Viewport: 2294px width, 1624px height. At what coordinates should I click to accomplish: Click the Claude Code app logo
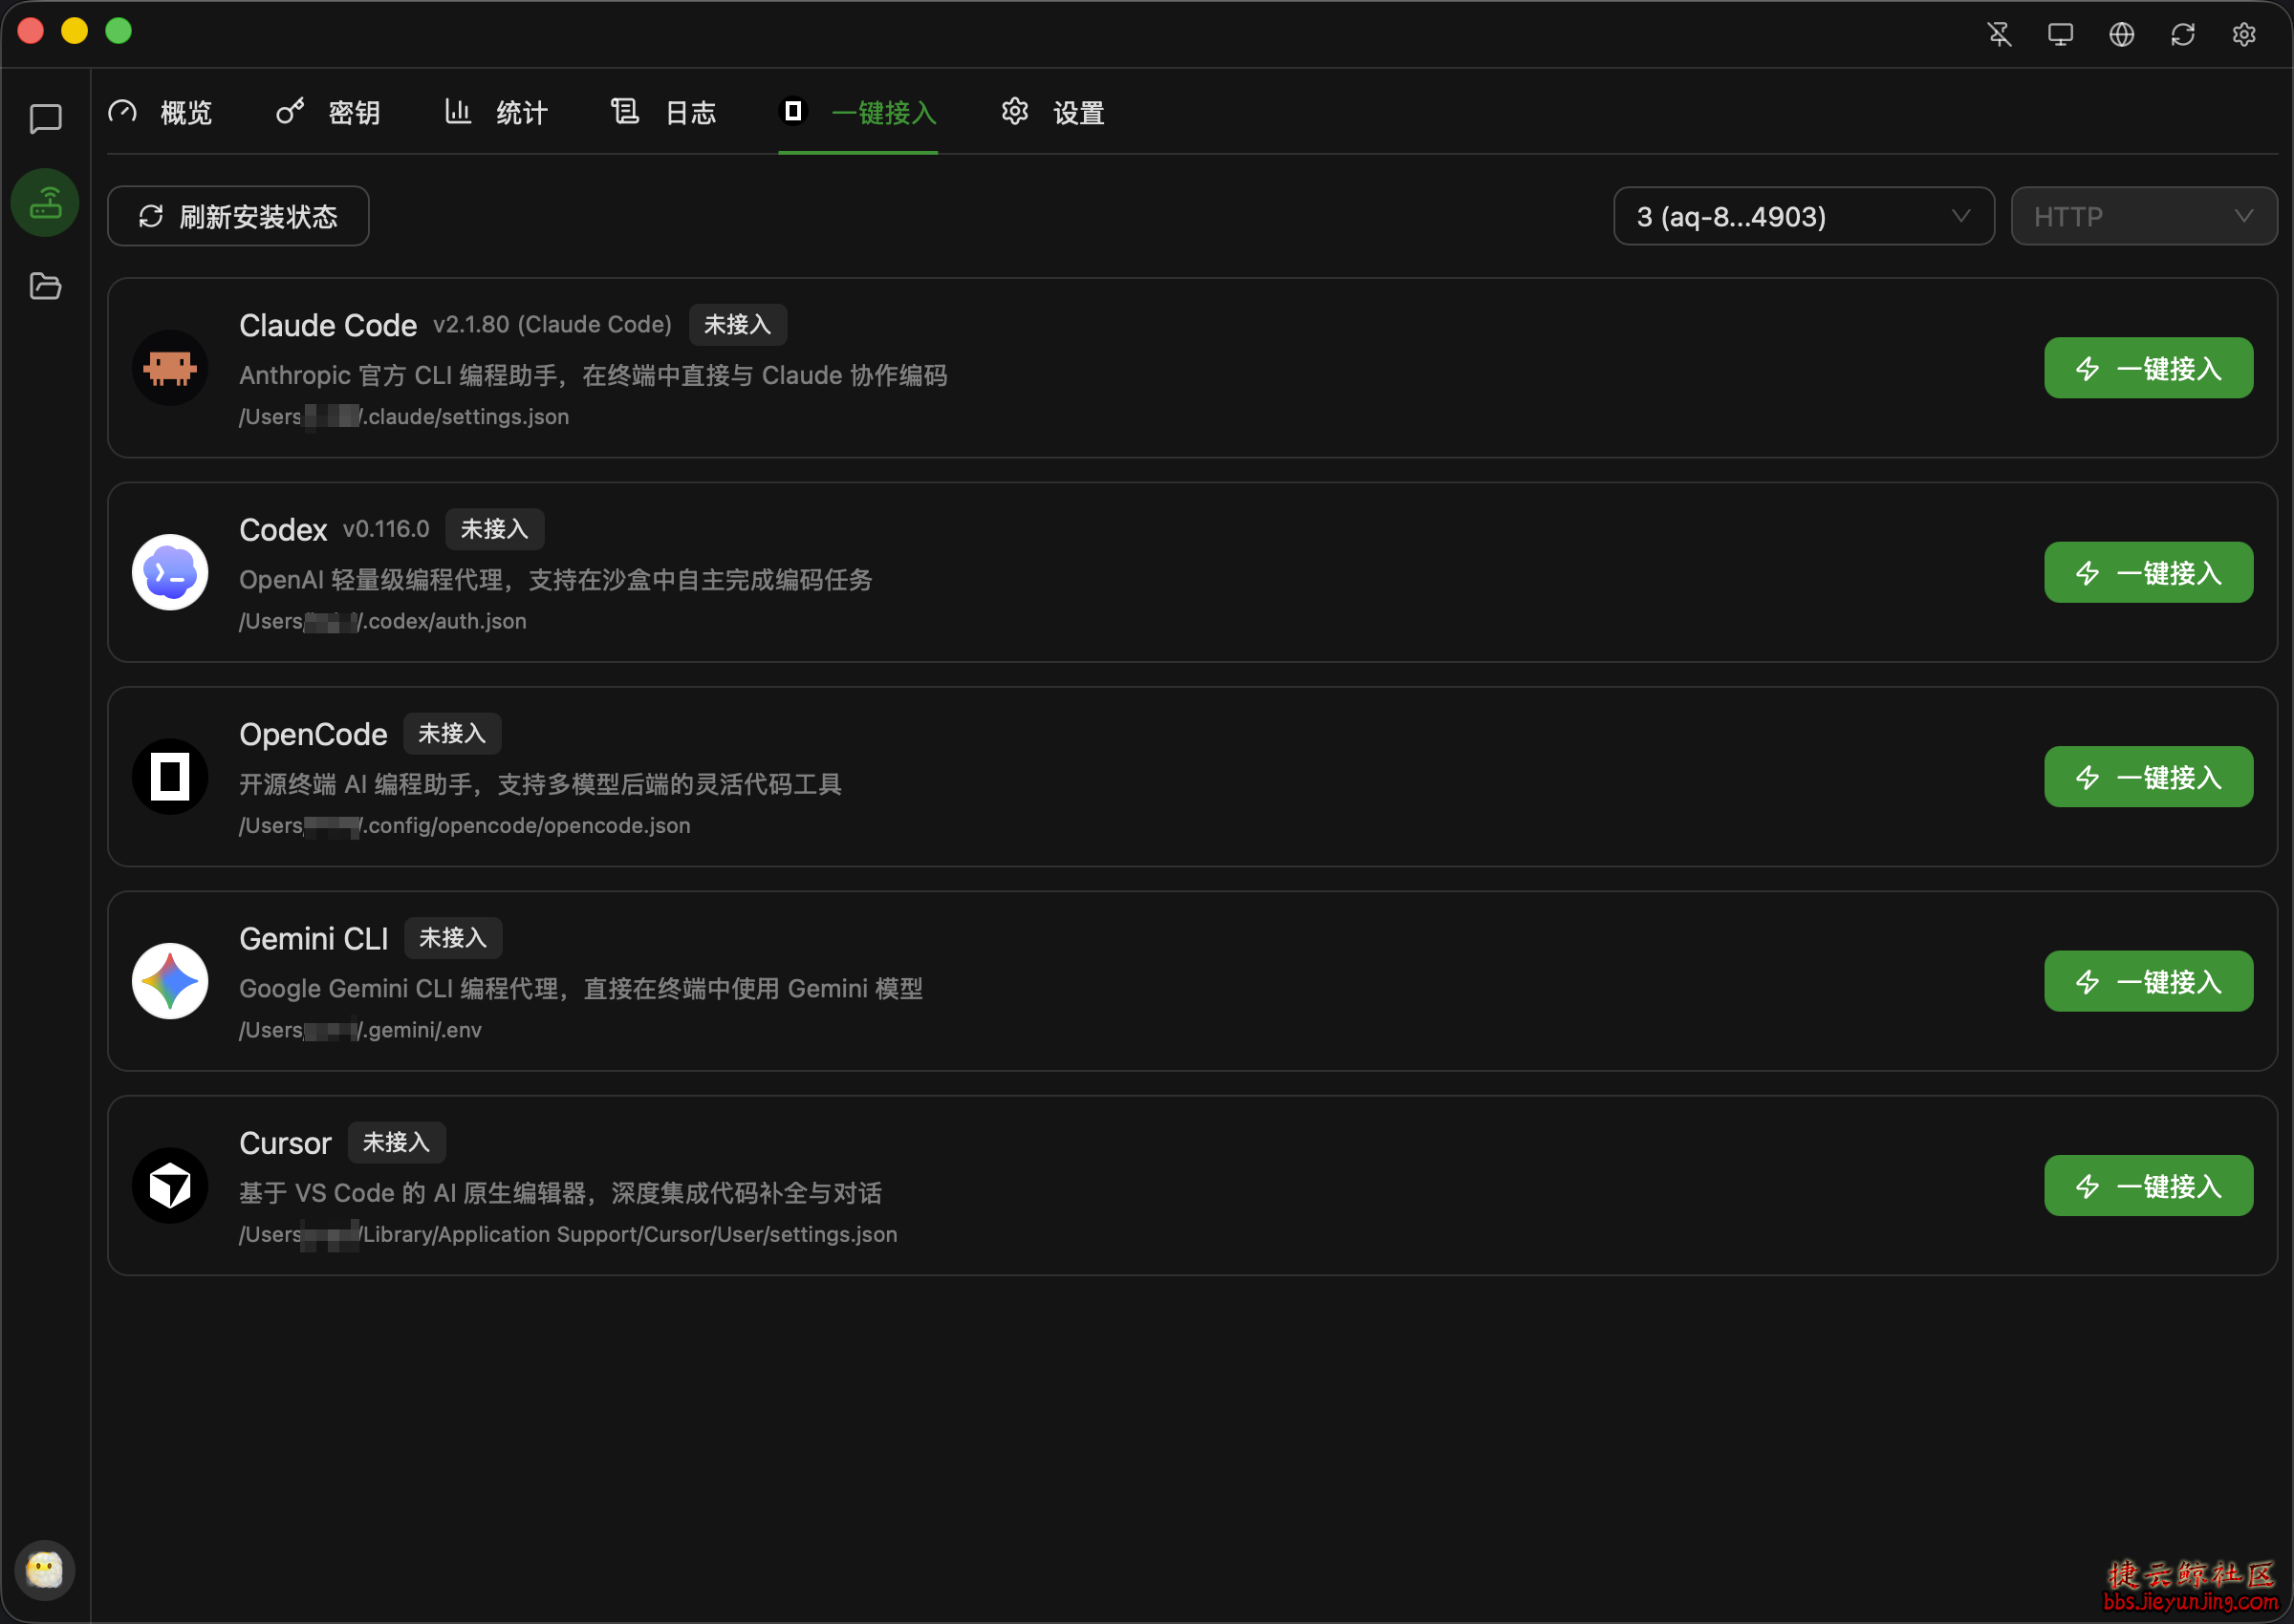[170, 368]
